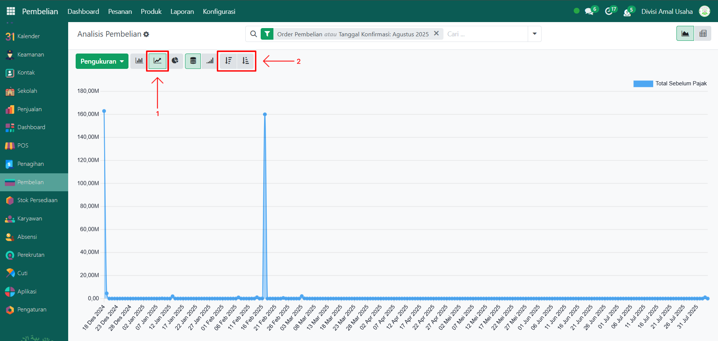Open the Konfigurasi menu
Screen dimensions: 718x341
[x=219, y=12]
